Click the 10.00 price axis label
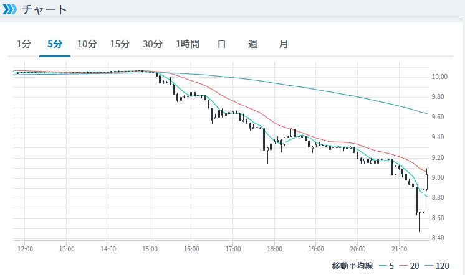The width and height of the screenshot is (465, 275). coord(439,77)
